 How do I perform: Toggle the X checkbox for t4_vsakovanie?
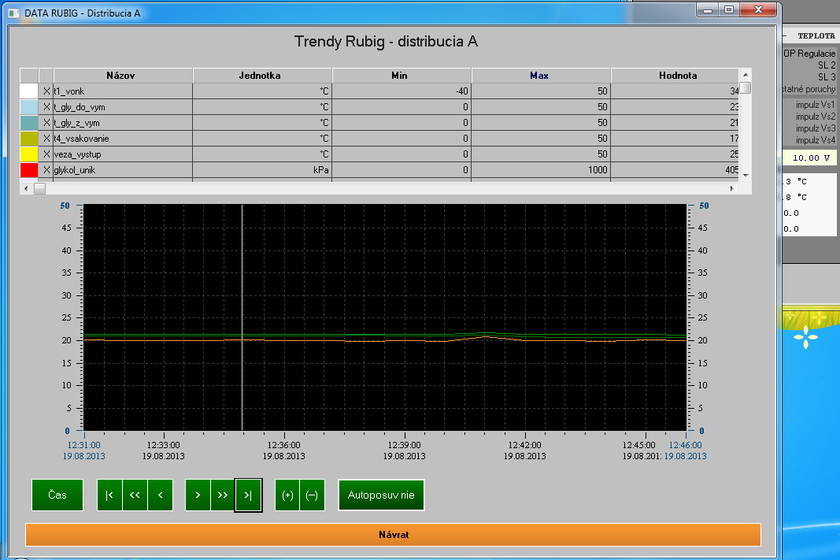46,139
